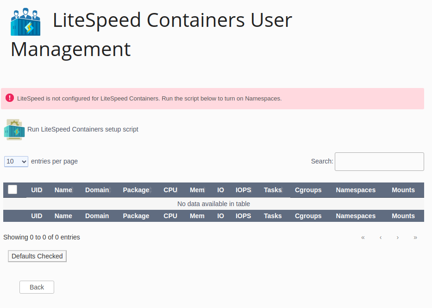Click the next page chevron
432x308 pixels.
[x=398, y=237]
